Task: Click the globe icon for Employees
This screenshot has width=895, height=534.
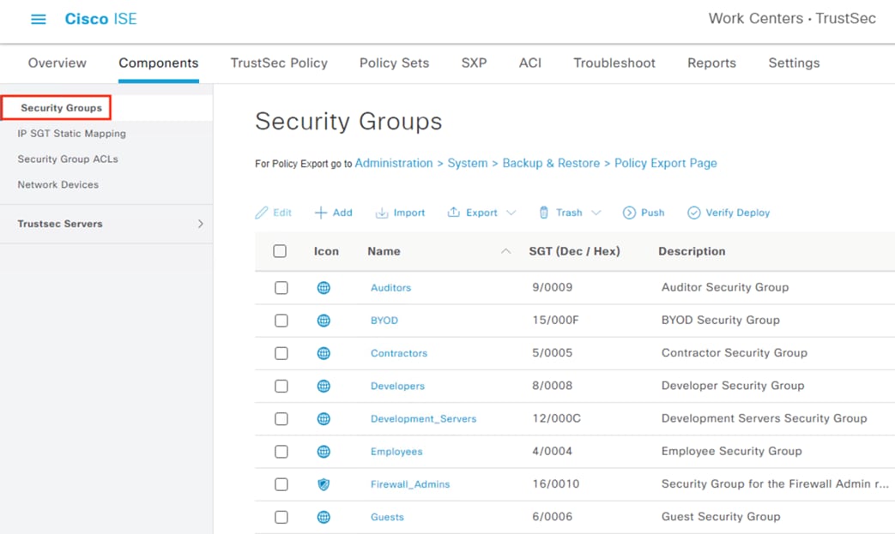Action: (324, 452)
